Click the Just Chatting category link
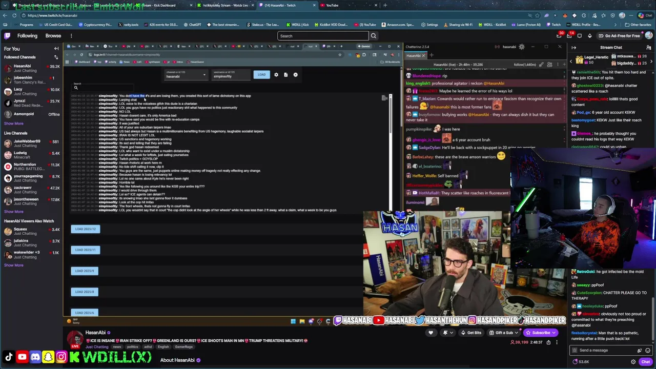656x369 pixels. 97,347
